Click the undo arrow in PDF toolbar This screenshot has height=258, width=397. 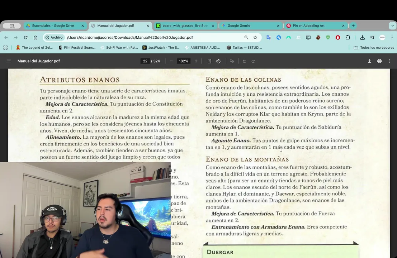(x=244, y=61)
